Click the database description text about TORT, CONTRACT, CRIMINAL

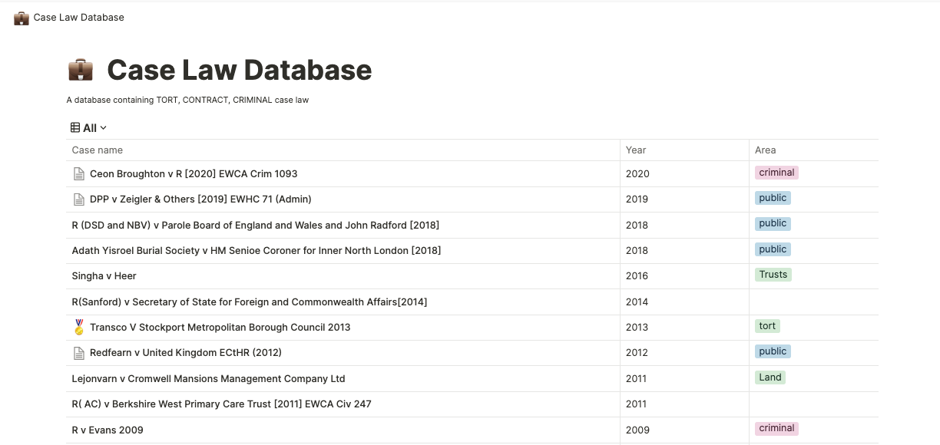(187, 100)
